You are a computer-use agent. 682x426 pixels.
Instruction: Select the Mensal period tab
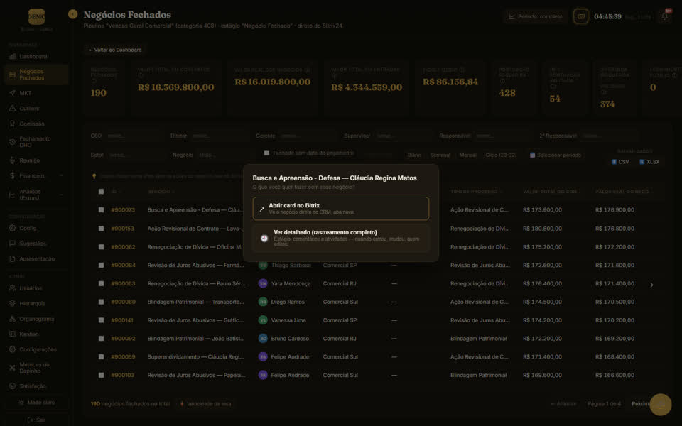pyautogui.click(x=468, y=155)
